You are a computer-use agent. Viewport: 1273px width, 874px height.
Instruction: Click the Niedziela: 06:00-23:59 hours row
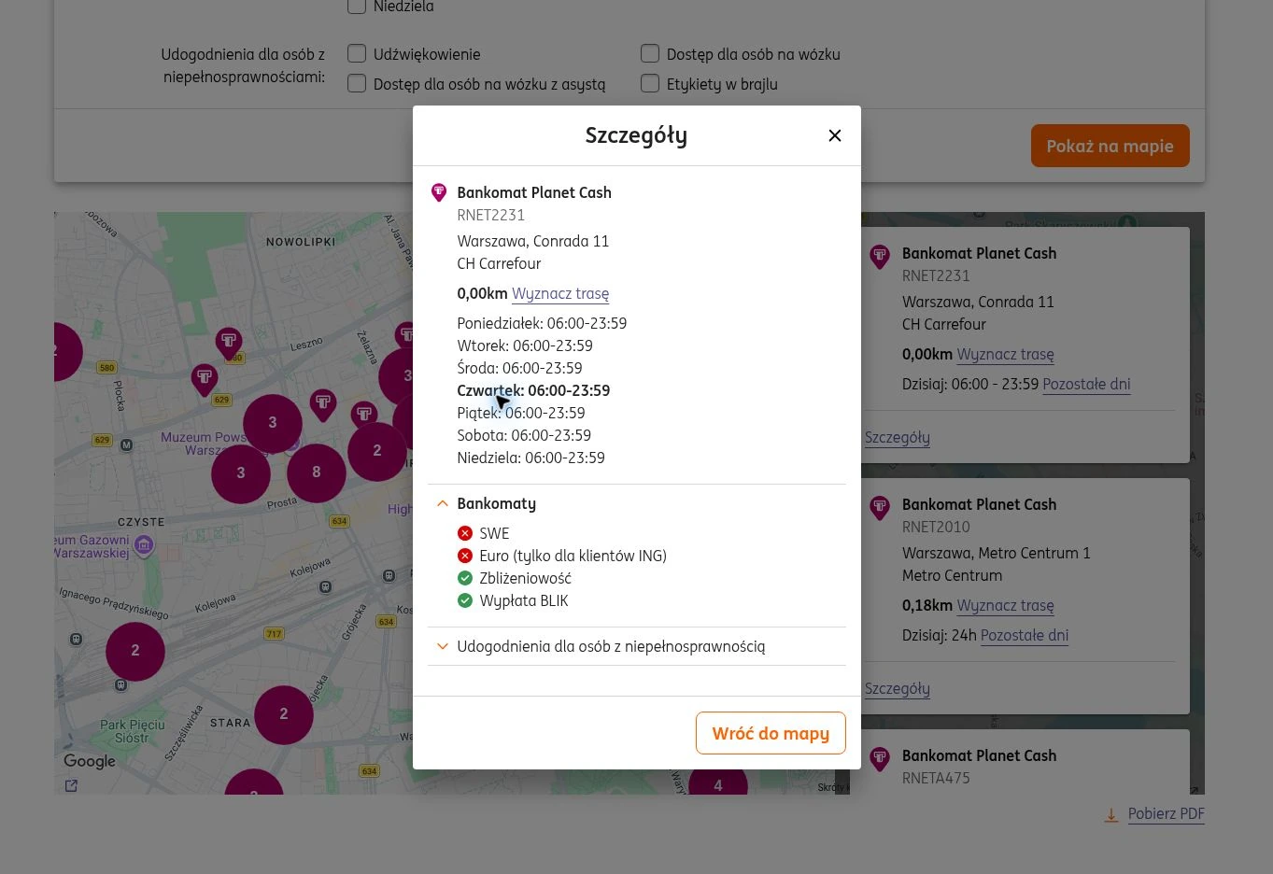point(530,458)
